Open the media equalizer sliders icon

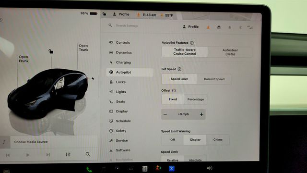click(x=68, y=155)
